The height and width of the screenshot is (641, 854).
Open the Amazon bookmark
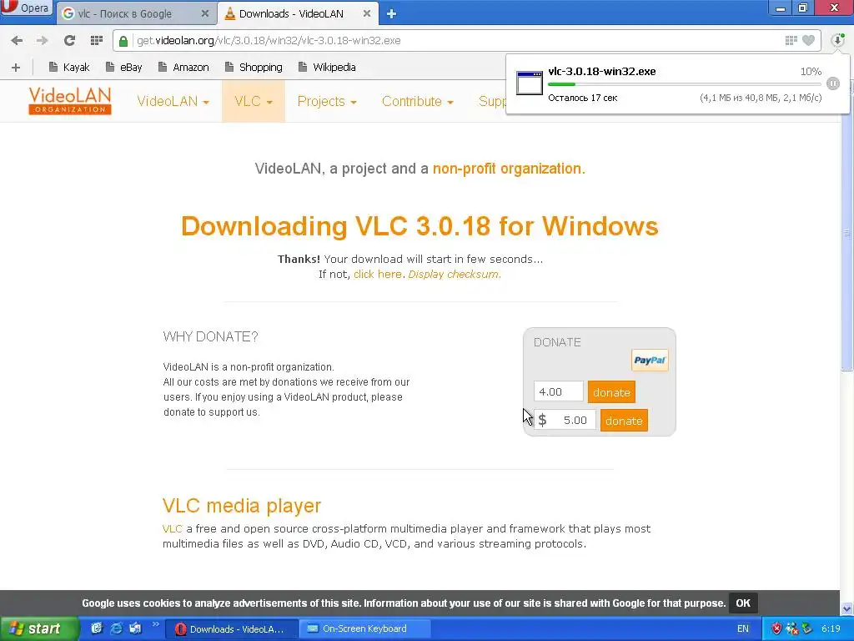point(183,67)
